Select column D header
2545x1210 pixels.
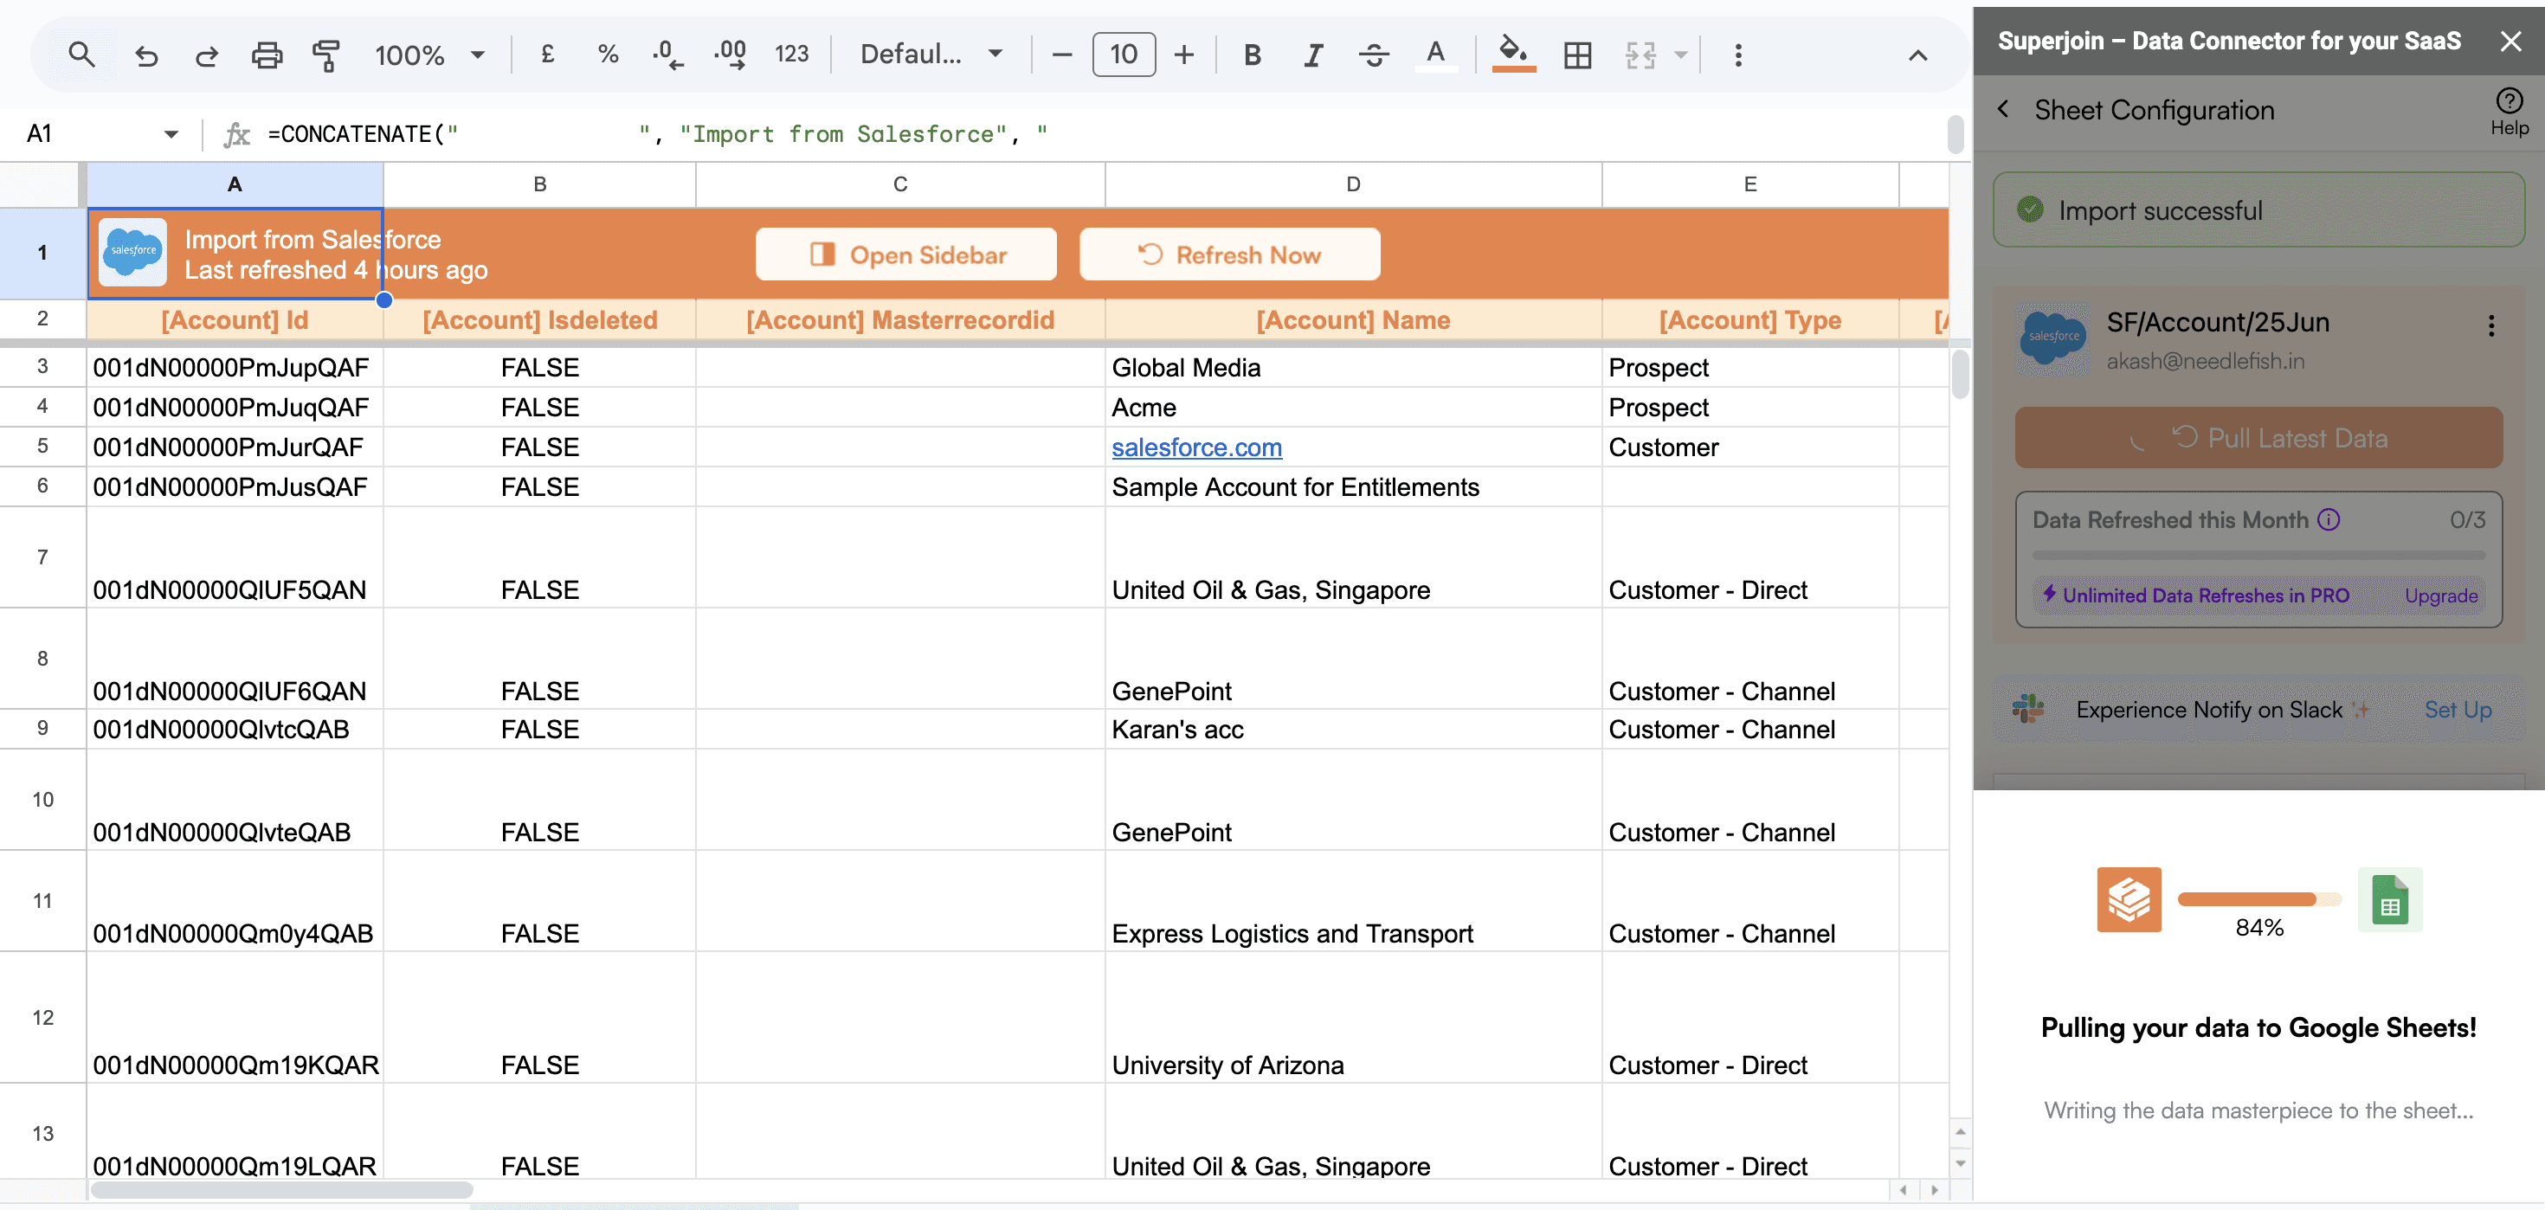[x=1352, y=184]
